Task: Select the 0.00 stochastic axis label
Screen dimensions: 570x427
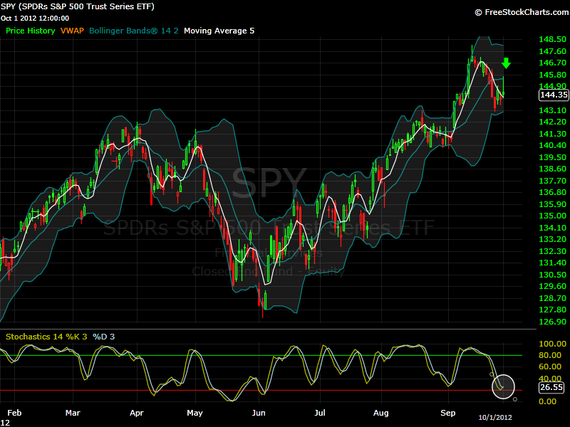Action: [x=547, y=401]
